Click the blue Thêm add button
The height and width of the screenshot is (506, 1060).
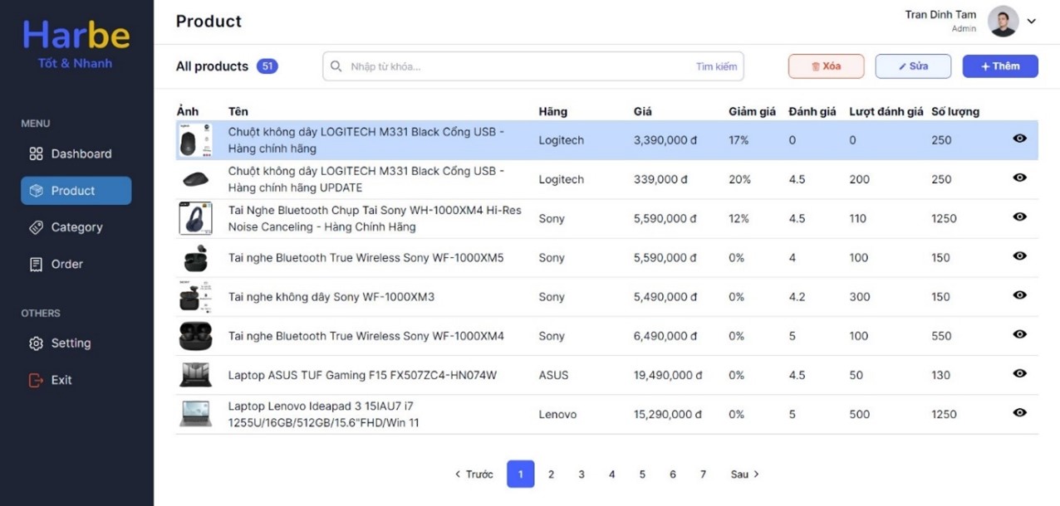(x=1000, y=66)
